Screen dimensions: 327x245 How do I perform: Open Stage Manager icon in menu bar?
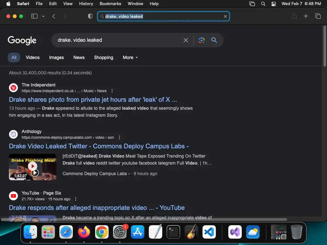click(x=252, y=4)
